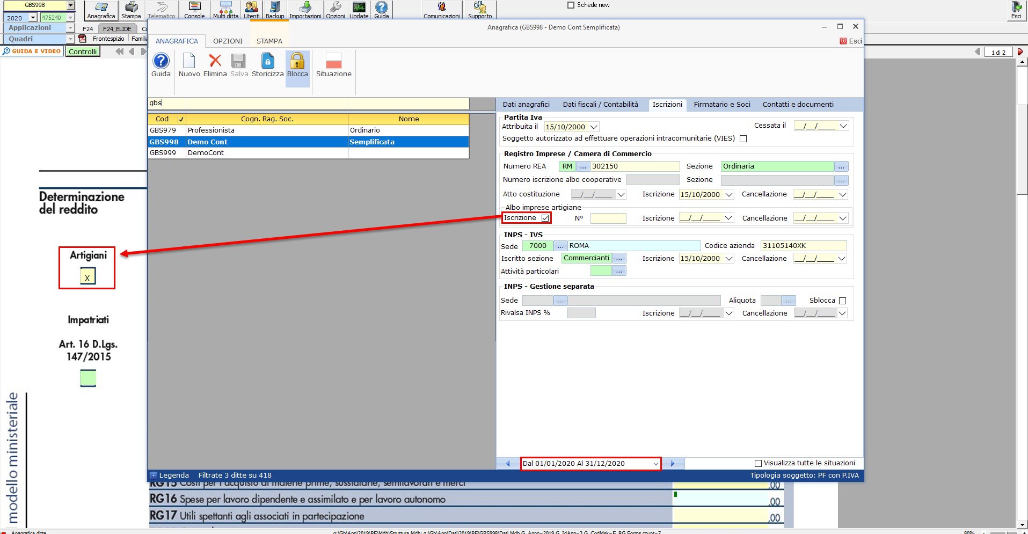This screenshot has height=534, width=1028.
Task: Open the year 2020 dropdown
Action: coord(33,18)
